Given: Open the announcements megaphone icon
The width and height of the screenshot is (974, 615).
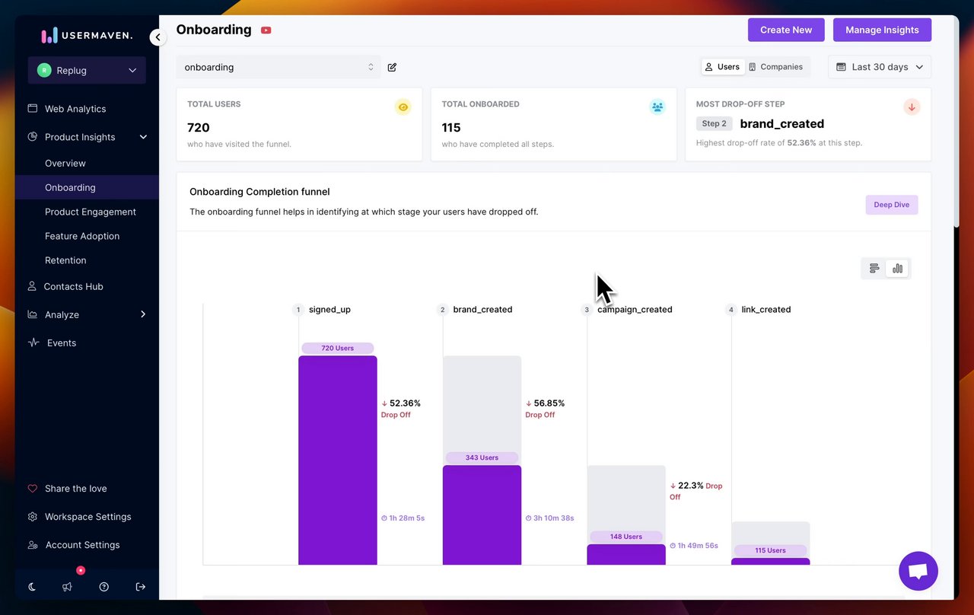Looking at the screenshot, I should [68, 587].
